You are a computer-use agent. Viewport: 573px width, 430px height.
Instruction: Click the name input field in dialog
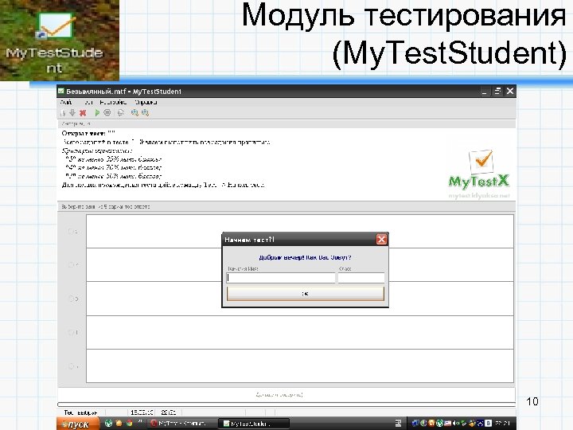(x=281, y=278)
